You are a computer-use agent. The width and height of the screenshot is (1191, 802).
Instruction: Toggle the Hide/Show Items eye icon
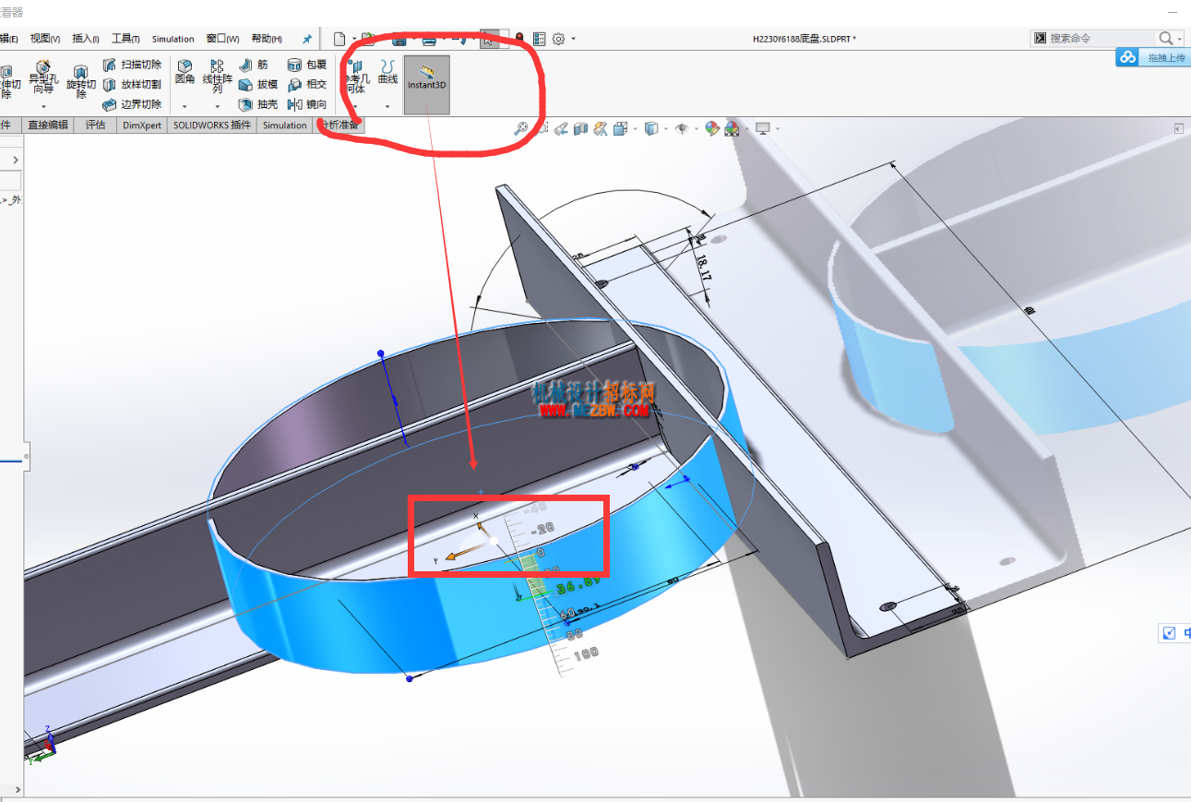pyautogui.click(x=682, y=129)
